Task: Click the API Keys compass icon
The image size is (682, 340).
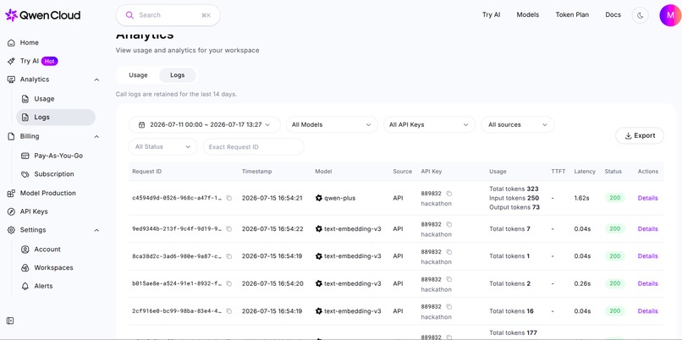Action: (x=11, y=211)
